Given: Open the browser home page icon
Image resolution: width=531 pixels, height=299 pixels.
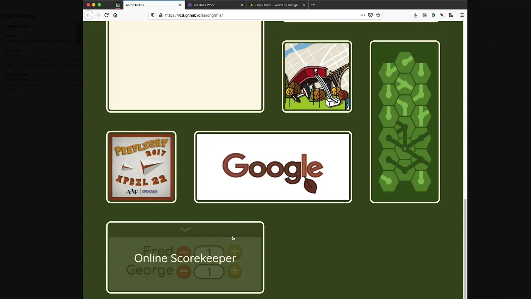Looking at the screenshot, I should pos(115,15).
